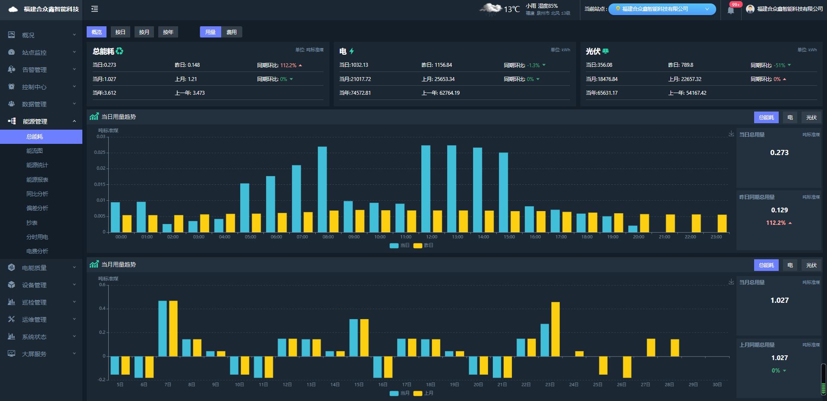This screenshot has height=401, width=827.
Task: Expand the 站点监控 sidebar menu
Action: coord(41,53)
